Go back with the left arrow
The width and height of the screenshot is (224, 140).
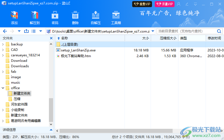(5, 31)
